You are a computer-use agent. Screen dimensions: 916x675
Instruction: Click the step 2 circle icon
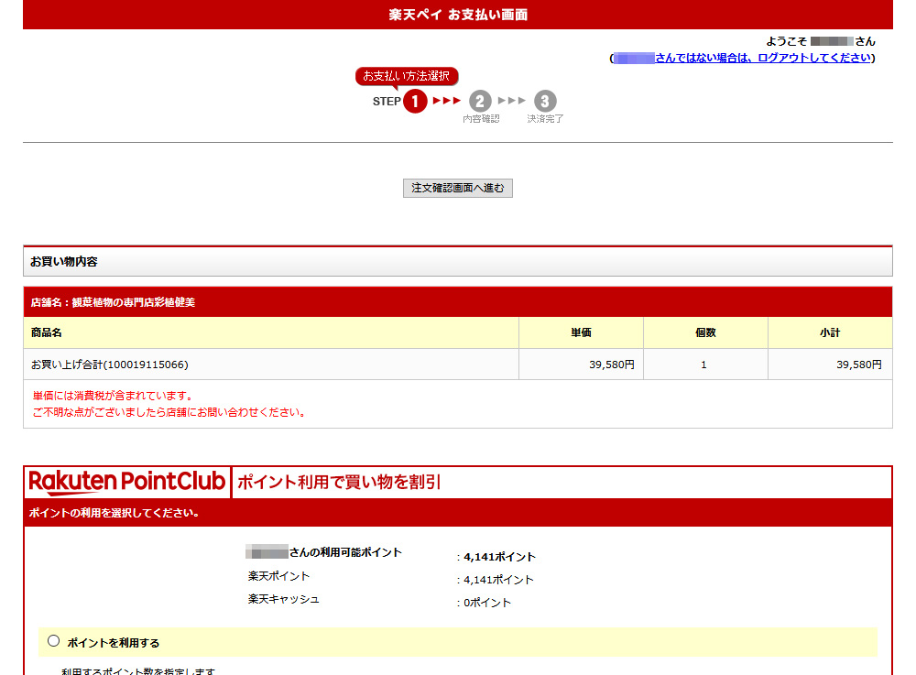click(x=480, y=101)
